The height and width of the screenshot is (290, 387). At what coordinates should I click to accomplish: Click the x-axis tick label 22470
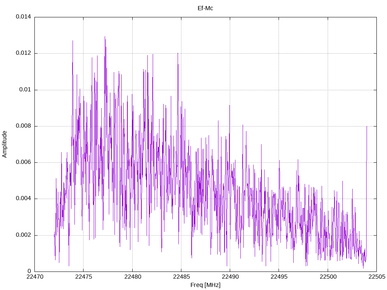35,277
